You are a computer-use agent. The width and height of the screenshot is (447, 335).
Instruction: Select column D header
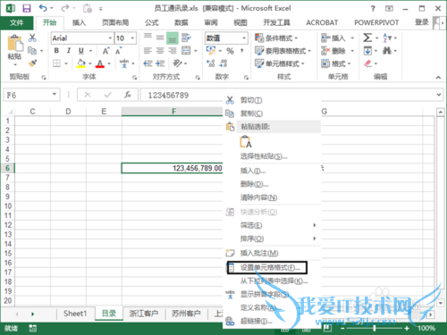click(68, 112)
